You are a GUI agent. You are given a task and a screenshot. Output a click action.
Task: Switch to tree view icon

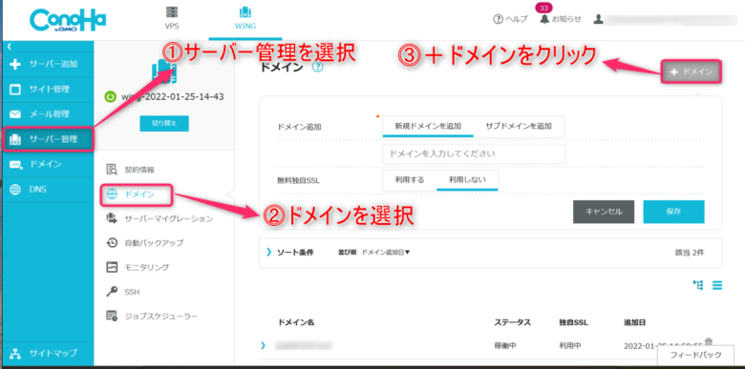pyautogui.click(x=698, y=284)
